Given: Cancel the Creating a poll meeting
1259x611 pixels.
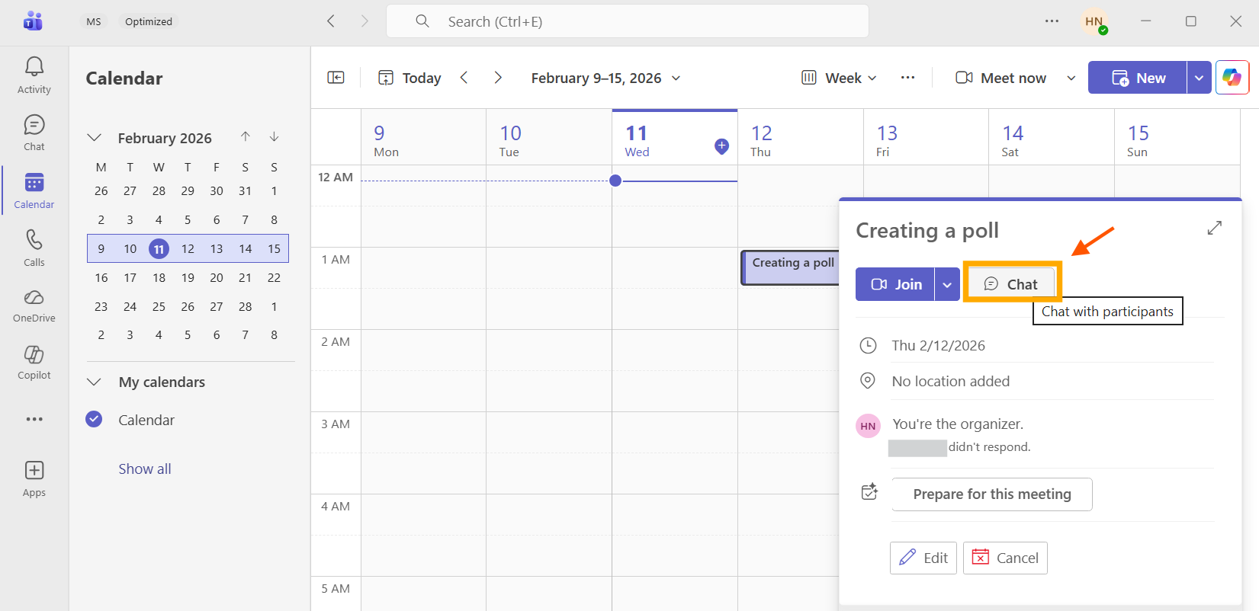Looking at the screenshot, I should pos(1005,558).
